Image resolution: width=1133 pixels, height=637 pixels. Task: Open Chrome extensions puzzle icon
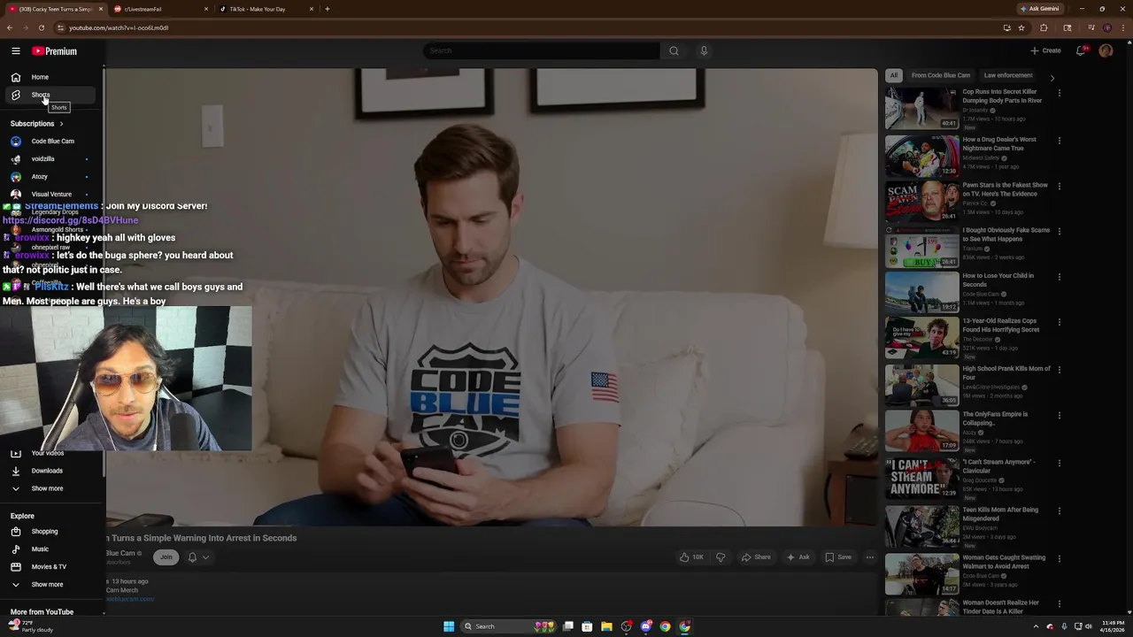[x=1044, y=27]
